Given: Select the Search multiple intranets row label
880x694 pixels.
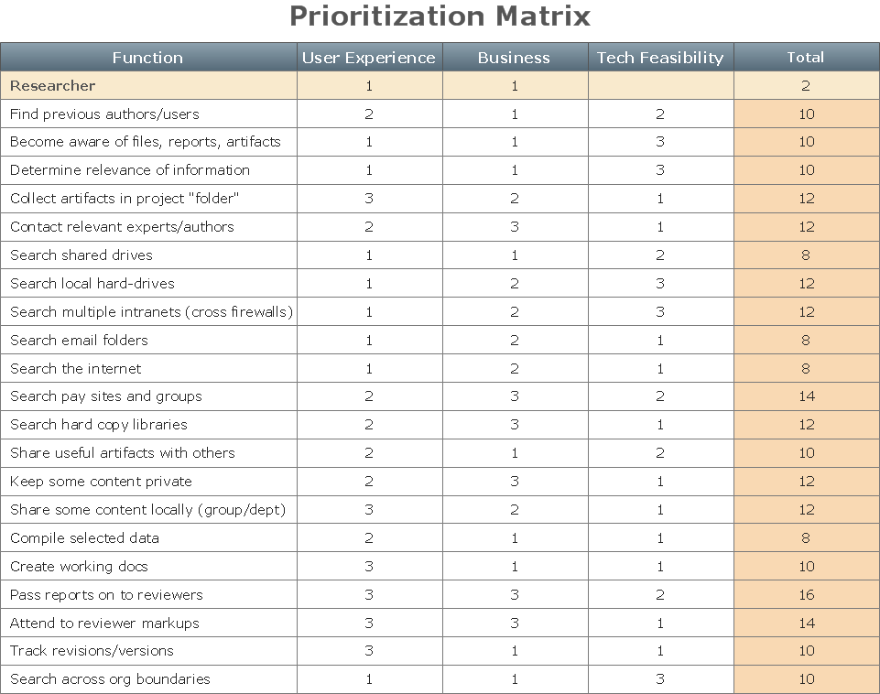Looking at the screenshot, I should click(x=151, y=312).
